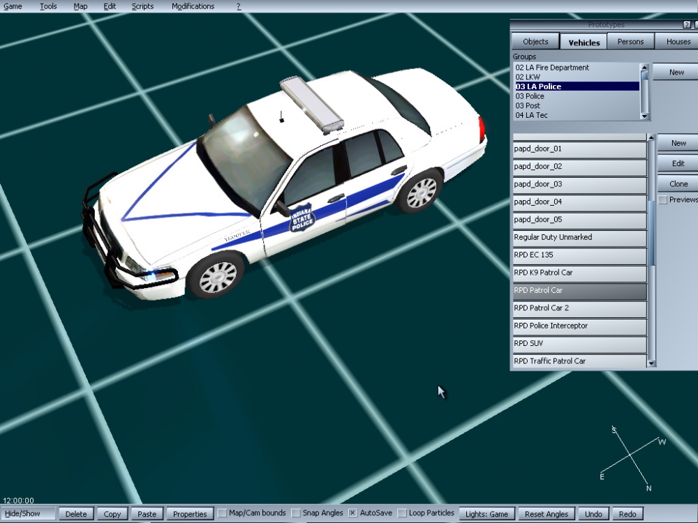
Task: Select the RPD Police Interceptor prototype
Action: 579,326
